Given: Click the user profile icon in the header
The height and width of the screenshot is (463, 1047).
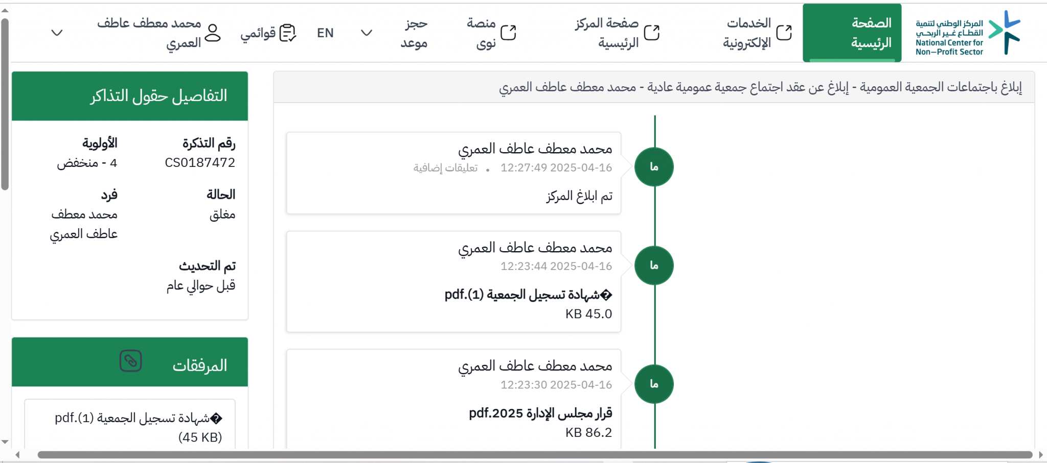Looking at the screenshot, I should (213, 33).
